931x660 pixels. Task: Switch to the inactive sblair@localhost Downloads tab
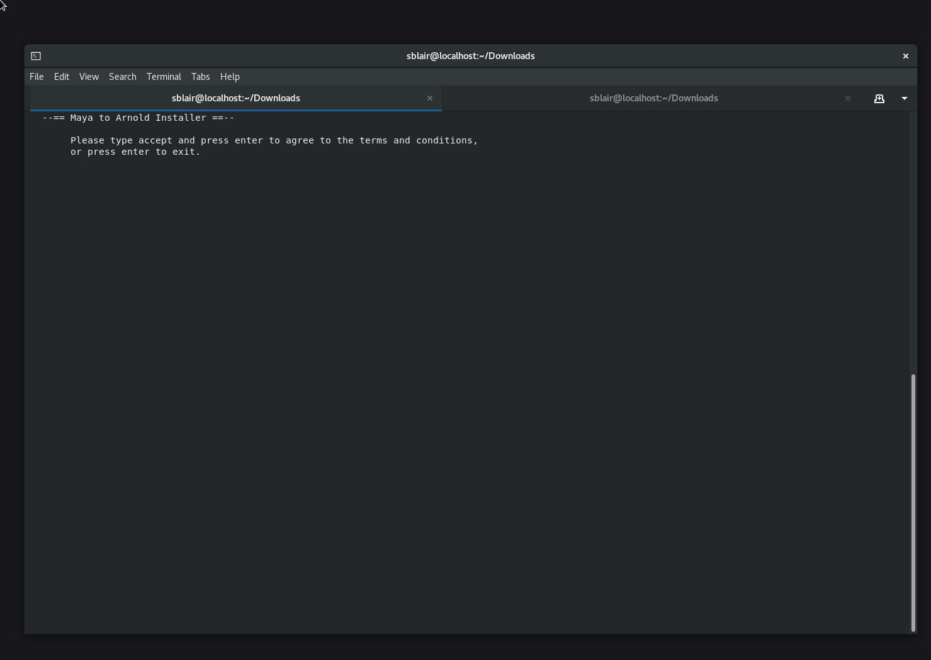653,98
